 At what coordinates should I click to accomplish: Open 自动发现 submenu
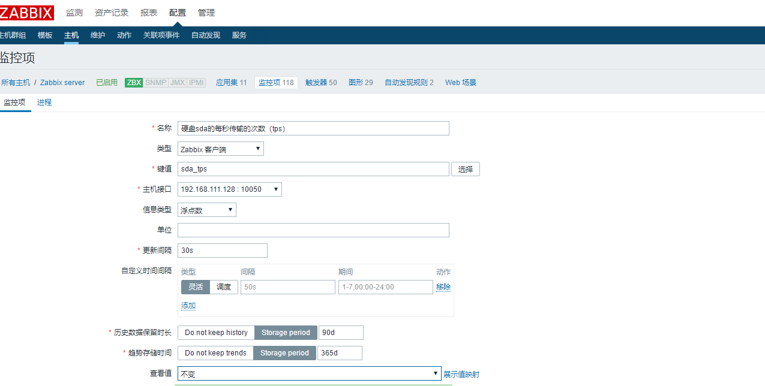coord(206,35)
